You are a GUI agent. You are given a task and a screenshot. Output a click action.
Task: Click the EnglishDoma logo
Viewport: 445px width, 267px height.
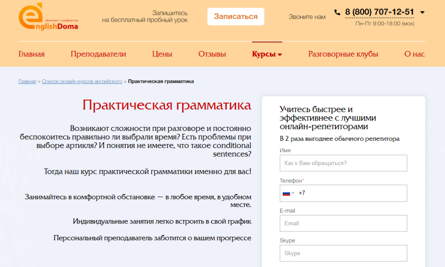click(x=47, y=16)
